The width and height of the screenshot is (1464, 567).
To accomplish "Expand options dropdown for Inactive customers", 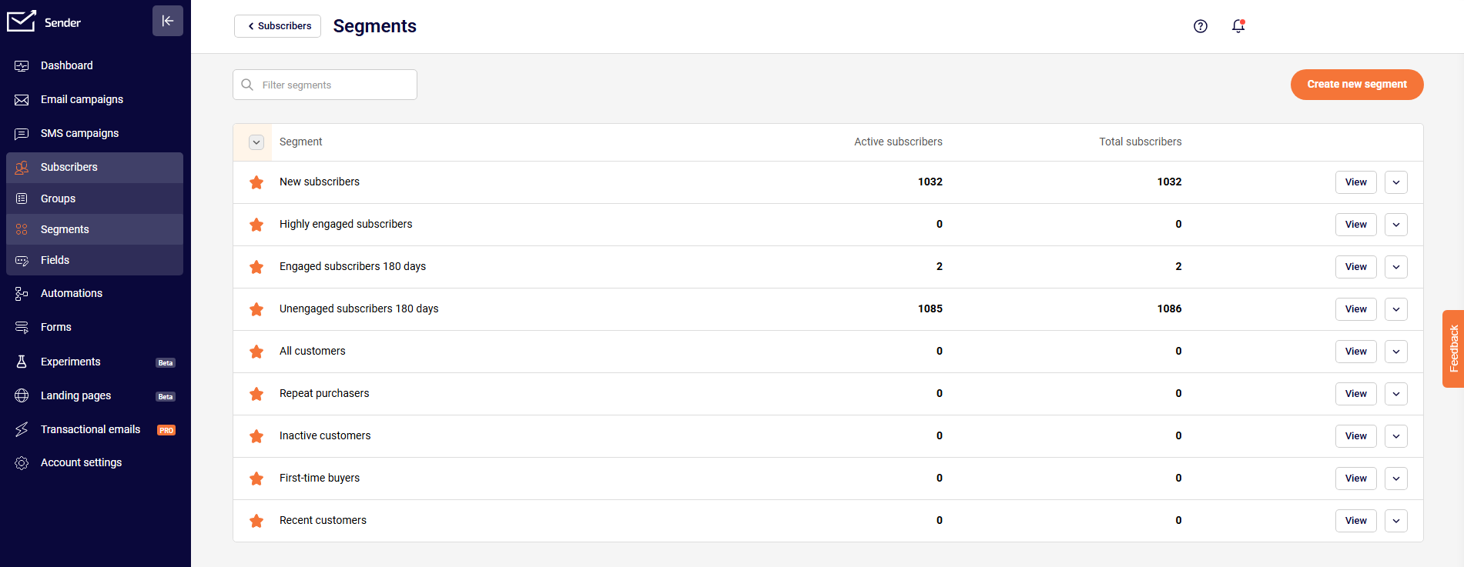I will pyautogui.click(x=1395, y=436).
